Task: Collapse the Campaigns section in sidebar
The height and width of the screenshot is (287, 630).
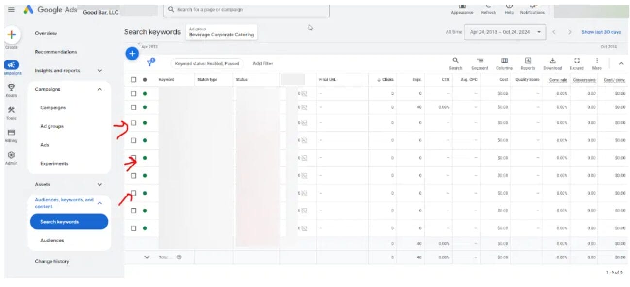Action: (x=99, y=89)
